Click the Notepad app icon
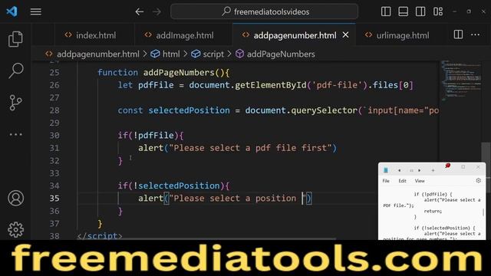491x276 pixels. coord(386,170)
